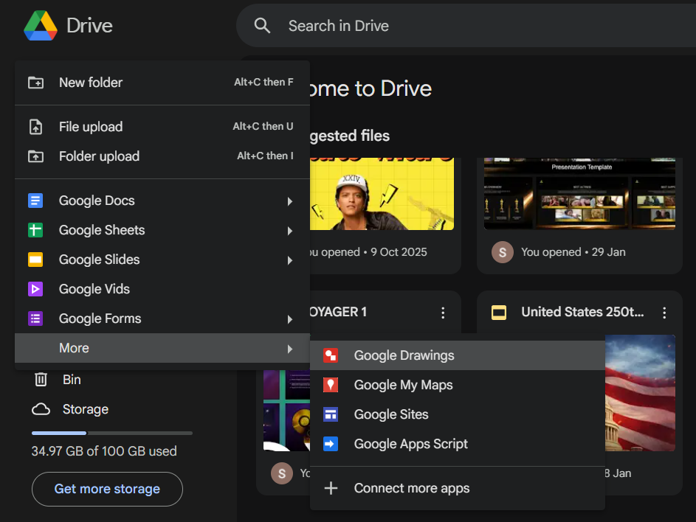Screen dimensions: 696x522
Task: Click the Google My Maps pin icon
Action: (331, 385)
